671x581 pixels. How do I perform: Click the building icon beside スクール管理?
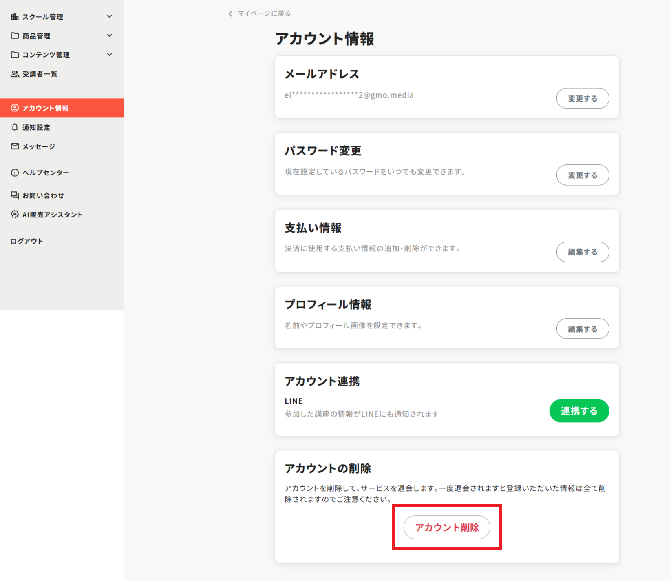click(15, 16)
